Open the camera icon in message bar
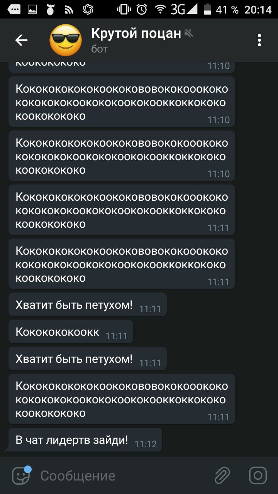The height and width of the screenshot is (494, 278). point(258,475)
